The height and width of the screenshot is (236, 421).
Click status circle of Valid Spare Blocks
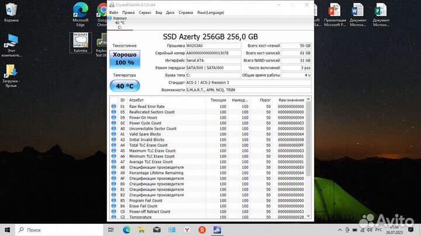[x=114, y=134]
